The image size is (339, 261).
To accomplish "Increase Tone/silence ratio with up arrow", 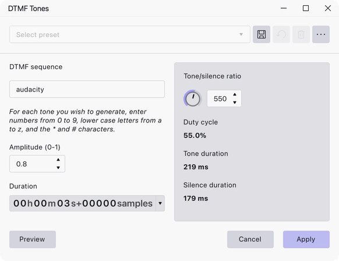I will 235,94.
